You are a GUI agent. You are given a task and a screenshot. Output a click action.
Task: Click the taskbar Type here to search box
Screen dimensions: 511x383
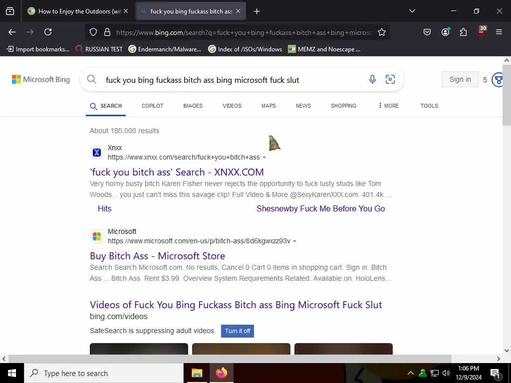click(x=104, y=373)
